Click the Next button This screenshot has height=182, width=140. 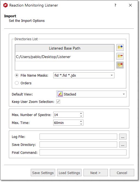[96, 173]
